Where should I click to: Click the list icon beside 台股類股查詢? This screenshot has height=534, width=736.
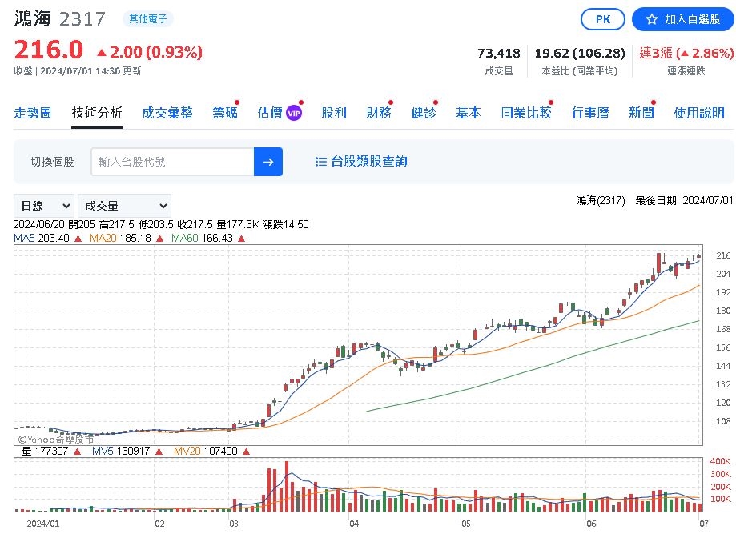(321, 161)
